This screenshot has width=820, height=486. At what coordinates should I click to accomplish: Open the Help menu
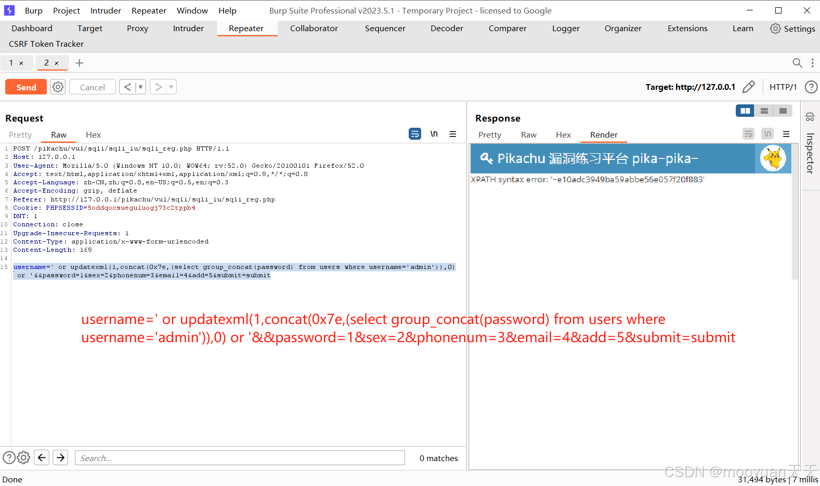click(227, 10)
